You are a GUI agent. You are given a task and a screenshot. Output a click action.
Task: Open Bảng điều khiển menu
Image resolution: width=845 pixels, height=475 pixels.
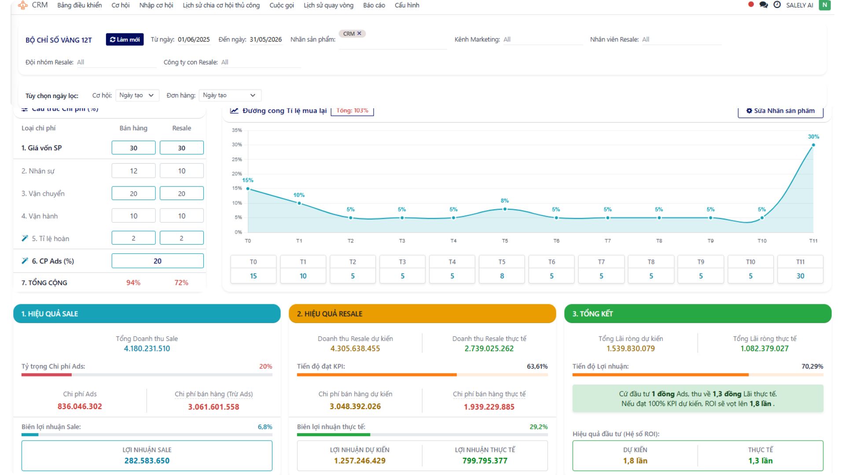tap(79, 5)
